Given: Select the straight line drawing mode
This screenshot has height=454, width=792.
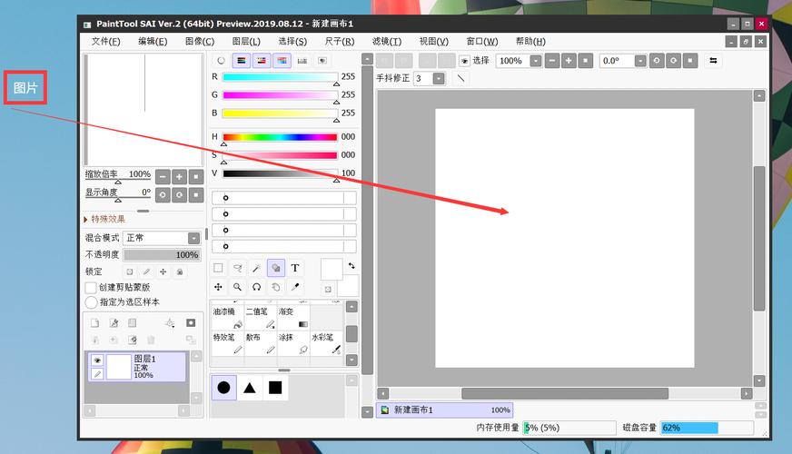Looking at the screenshot, I should click(x=460, y=78).
